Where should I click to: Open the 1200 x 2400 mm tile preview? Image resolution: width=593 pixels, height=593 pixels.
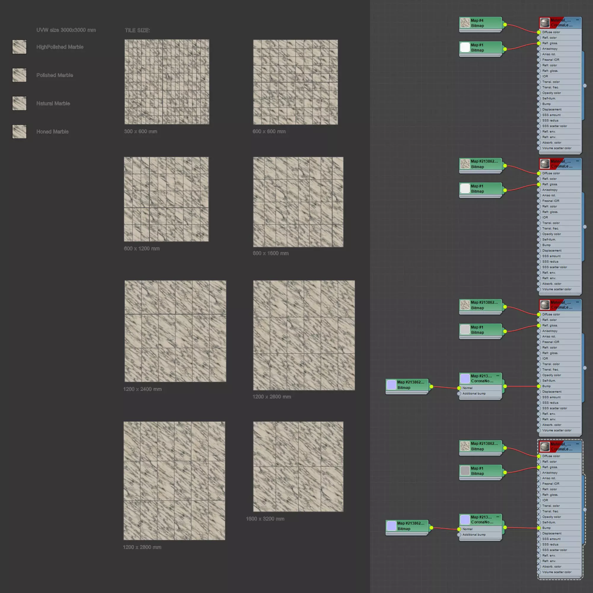tap(175, 331)
